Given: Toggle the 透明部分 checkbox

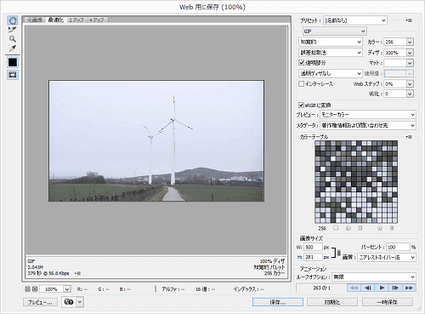Looking at the screenshot, I should pos(302,63).
